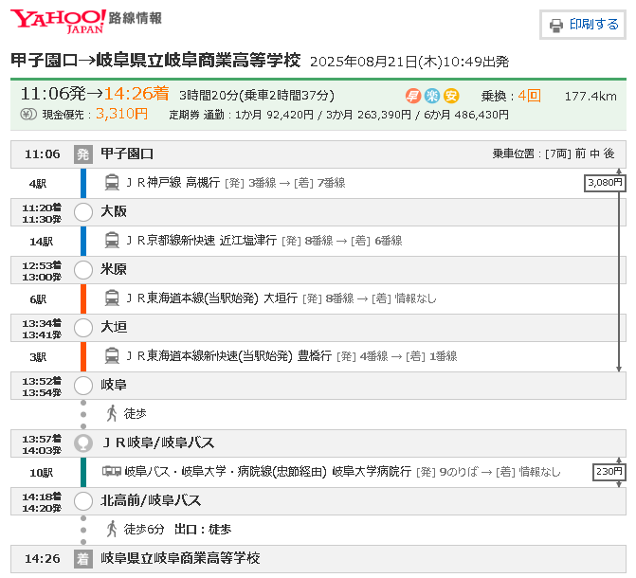Click the 11:06発→14:26着 time summary
This screenshot has height=578, width=636.
95,94
